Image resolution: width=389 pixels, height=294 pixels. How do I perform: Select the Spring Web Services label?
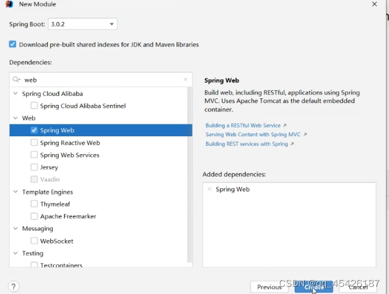coord(69,155)
